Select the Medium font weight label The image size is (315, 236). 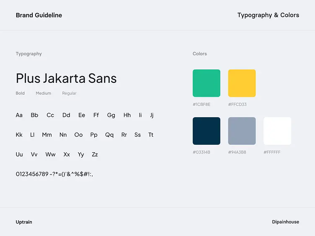44,93
